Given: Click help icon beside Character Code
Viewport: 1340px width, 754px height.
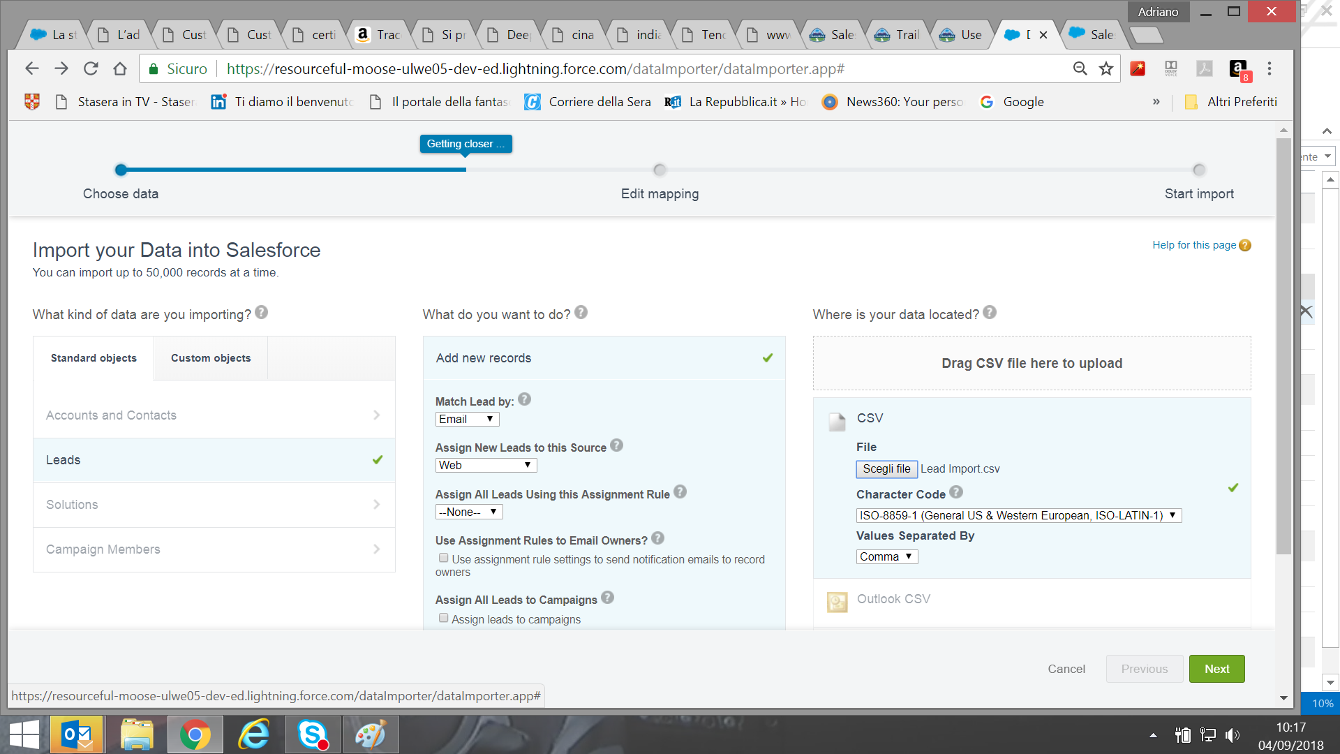Looking at the screenshot, I should pos(956,492).
